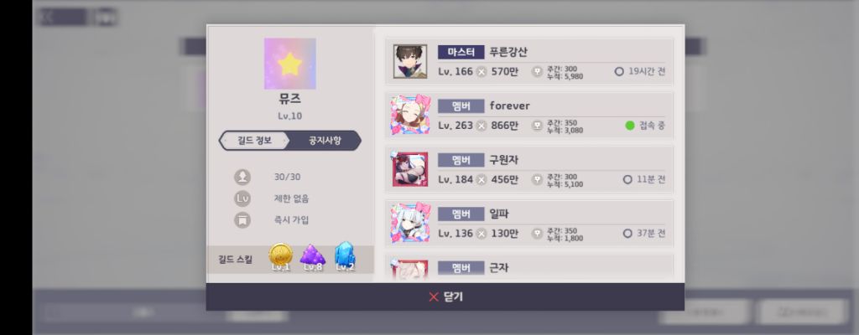859x335 pixels.
Task: Close the guild dialog with 닫기 button
Action: click(445, 296)
